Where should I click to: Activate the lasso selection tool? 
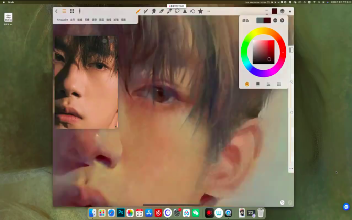click(177, 11)
